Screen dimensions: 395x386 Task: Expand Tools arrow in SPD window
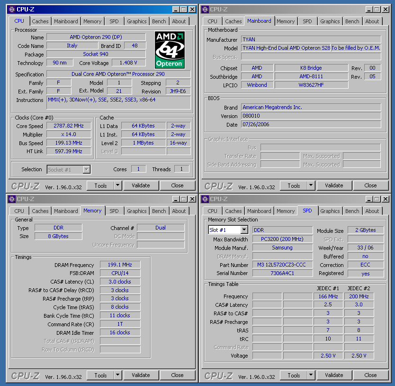click(x=311, y=375)
